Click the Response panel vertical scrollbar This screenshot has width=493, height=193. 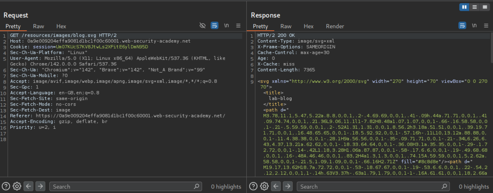click(491, 48)
